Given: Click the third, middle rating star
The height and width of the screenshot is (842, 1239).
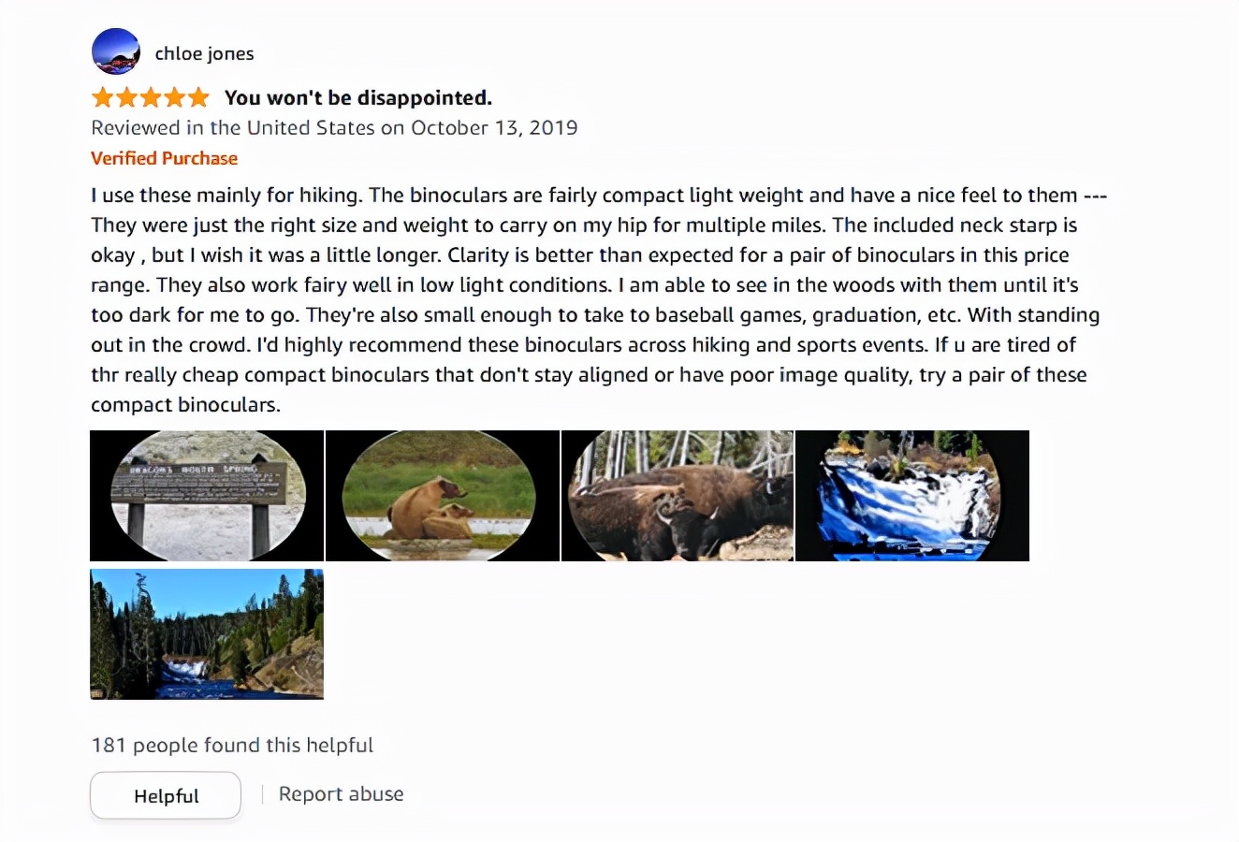Looking at the screenshot, I should [151, 97].
